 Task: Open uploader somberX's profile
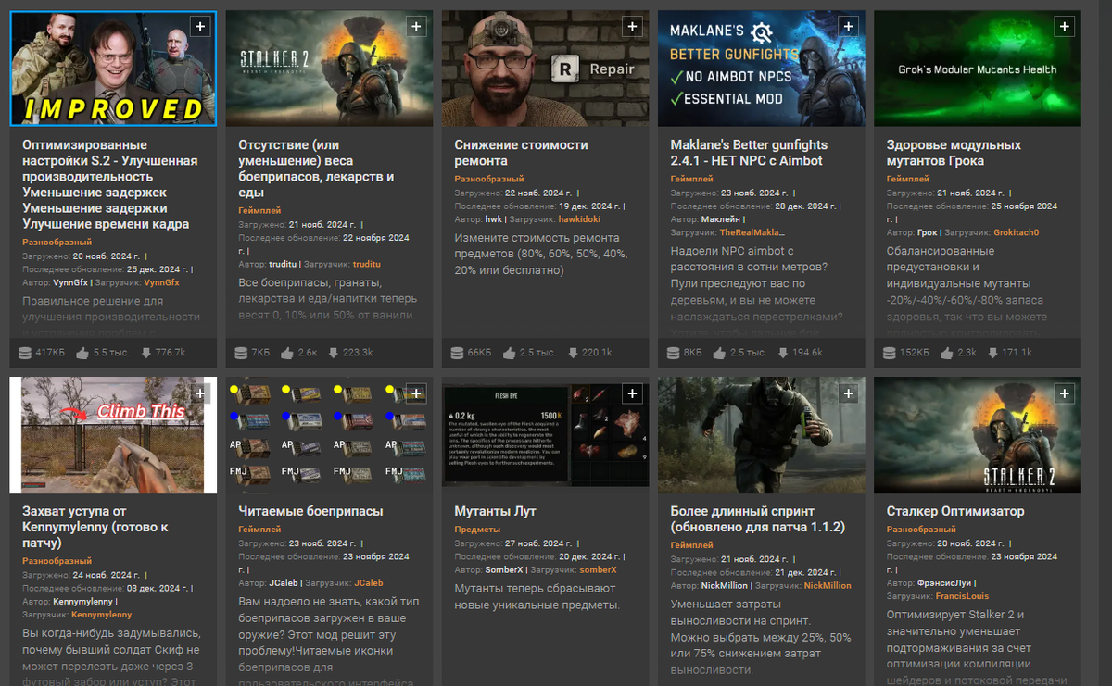tap(598, 569)
